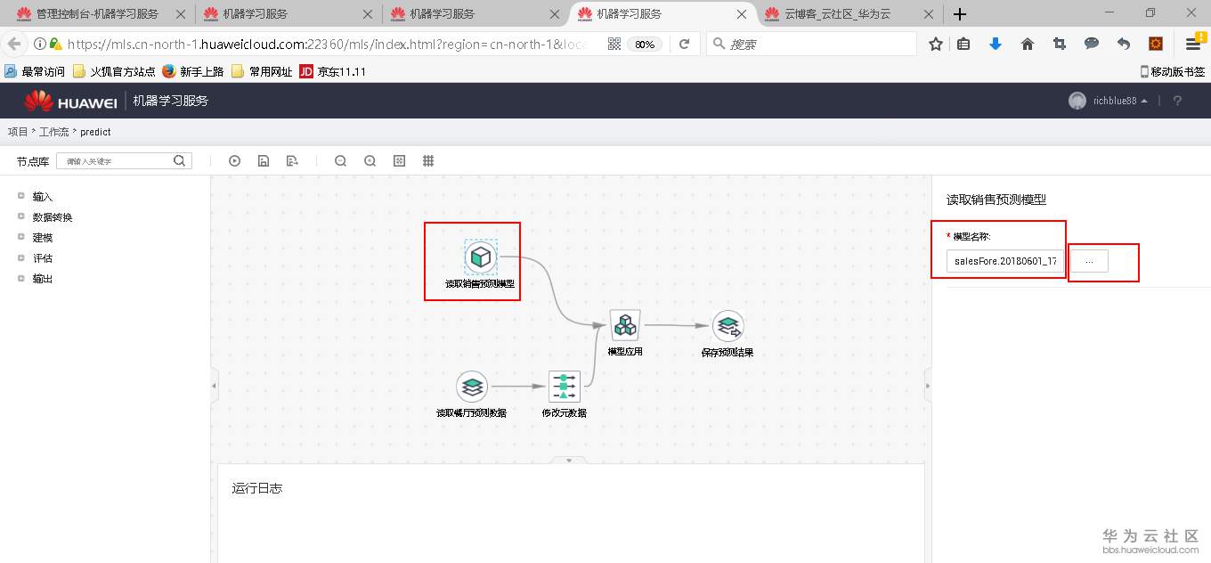The image size is (1211, 563).
Task: Zoom in the workflow canvas
Action: [370, 161]
